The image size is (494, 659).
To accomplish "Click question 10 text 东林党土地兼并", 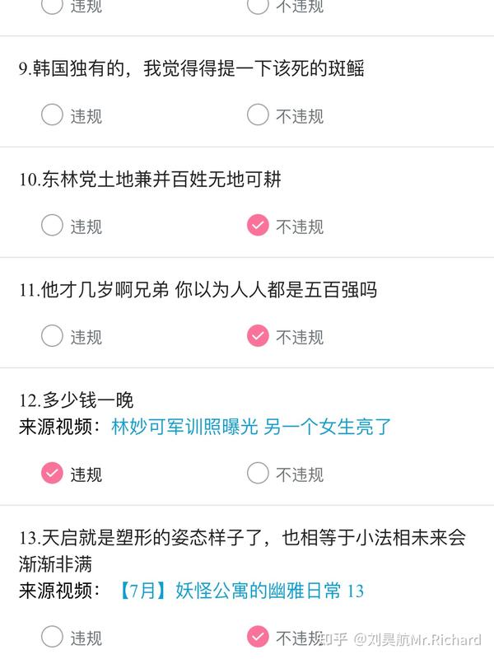I will coord(150,179).
